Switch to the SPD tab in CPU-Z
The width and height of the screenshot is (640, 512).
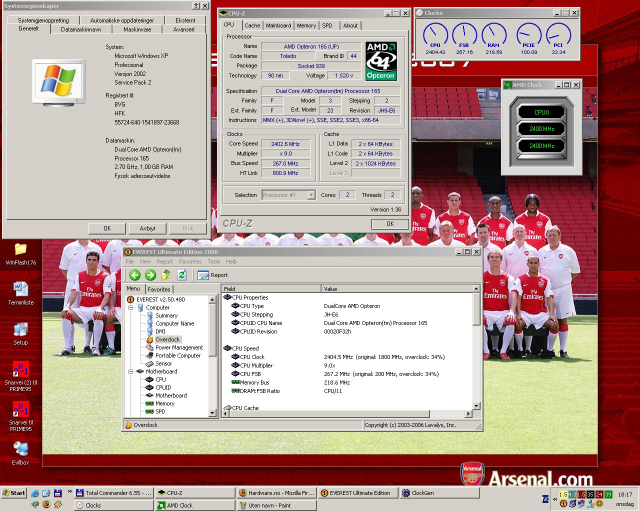[x=327, y=25]
